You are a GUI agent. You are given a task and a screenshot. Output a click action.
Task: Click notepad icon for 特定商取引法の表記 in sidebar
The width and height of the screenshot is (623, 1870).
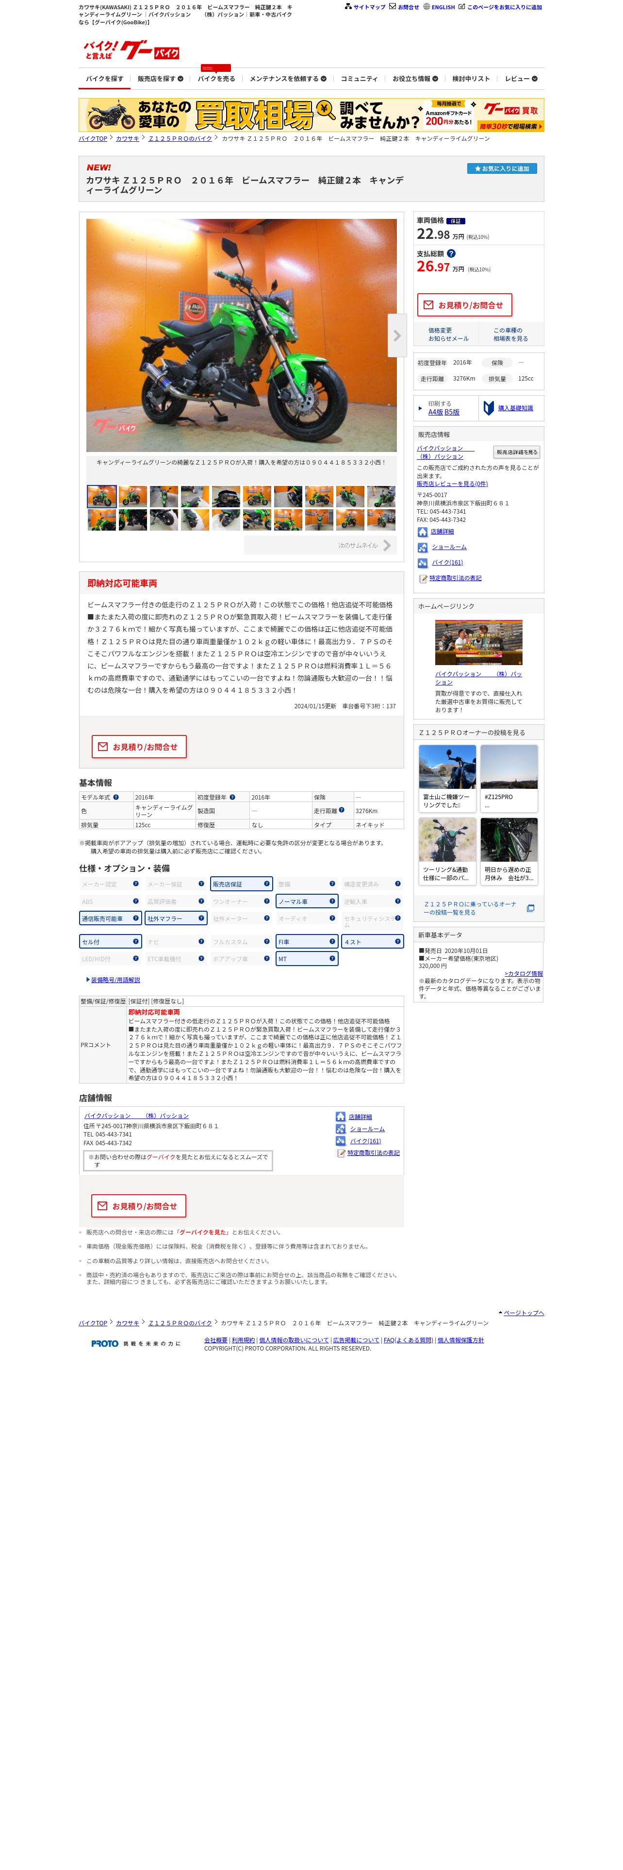tap(423, 579)
